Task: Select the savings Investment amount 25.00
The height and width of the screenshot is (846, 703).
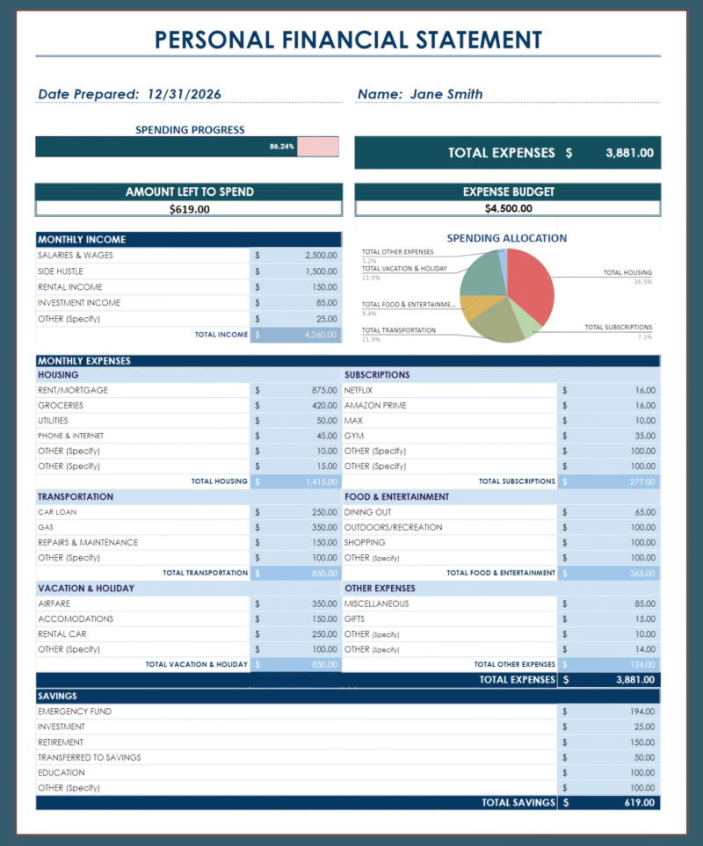Action: click(x=609, y=727)
